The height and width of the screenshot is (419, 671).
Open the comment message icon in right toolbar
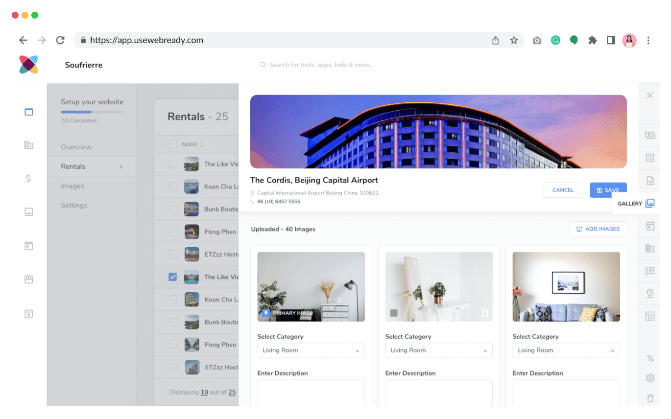(x=650, y=271)
